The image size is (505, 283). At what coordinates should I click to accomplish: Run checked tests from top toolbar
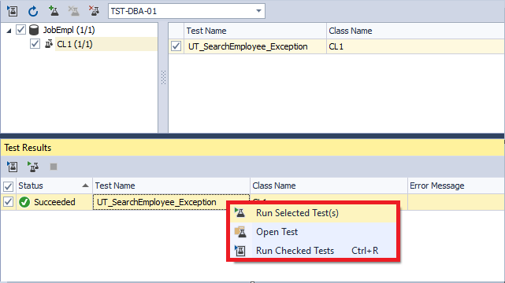(13, 11)
